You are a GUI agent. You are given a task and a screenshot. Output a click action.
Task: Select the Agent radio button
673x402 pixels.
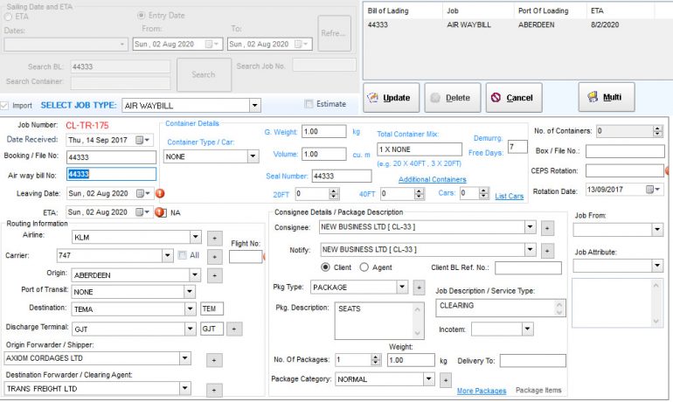364,267
